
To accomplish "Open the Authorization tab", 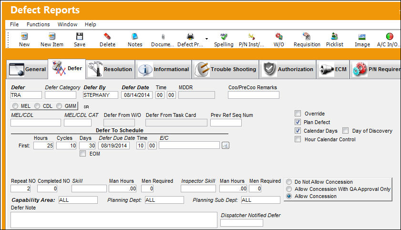I will pos(288,69).
